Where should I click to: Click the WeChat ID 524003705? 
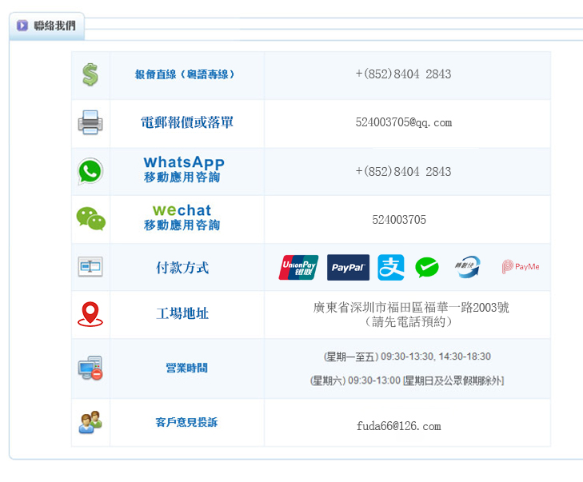point(399,220)
